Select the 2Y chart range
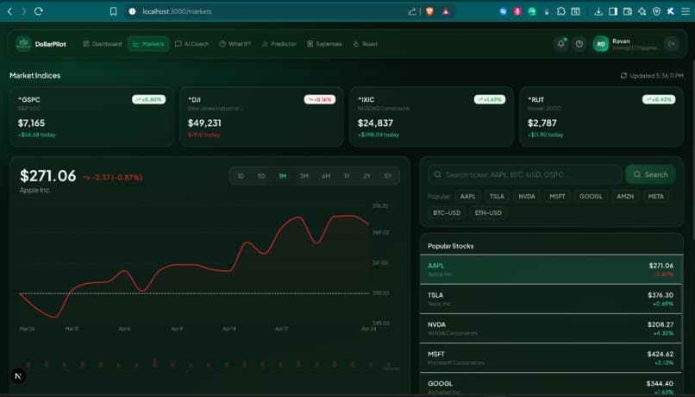Screen dimensions: 695x397 [367, 176]
